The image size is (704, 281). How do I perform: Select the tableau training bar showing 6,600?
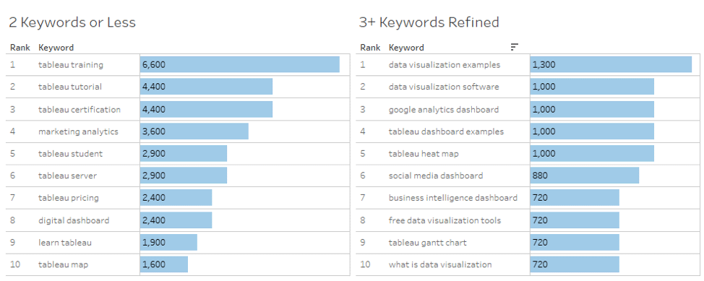pyautogui.click(x=240, y=64)
